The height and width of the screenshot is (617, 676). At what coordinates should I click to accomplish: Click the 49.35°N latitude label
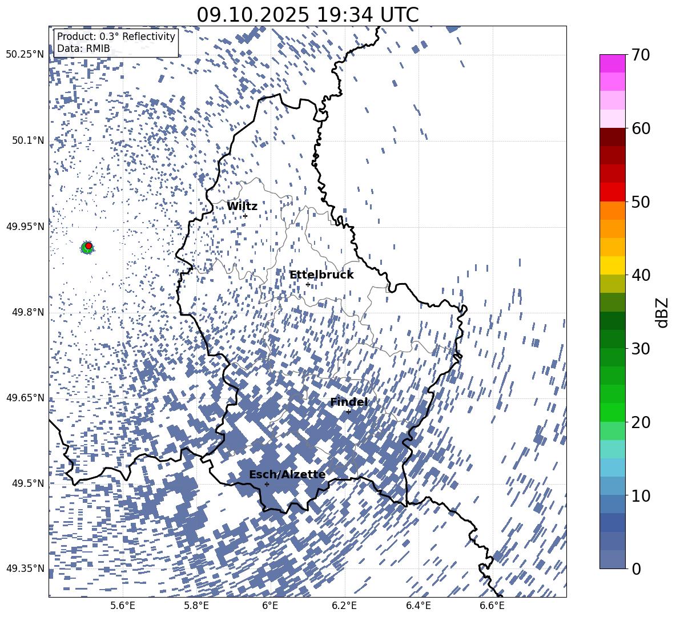point(25,568)
